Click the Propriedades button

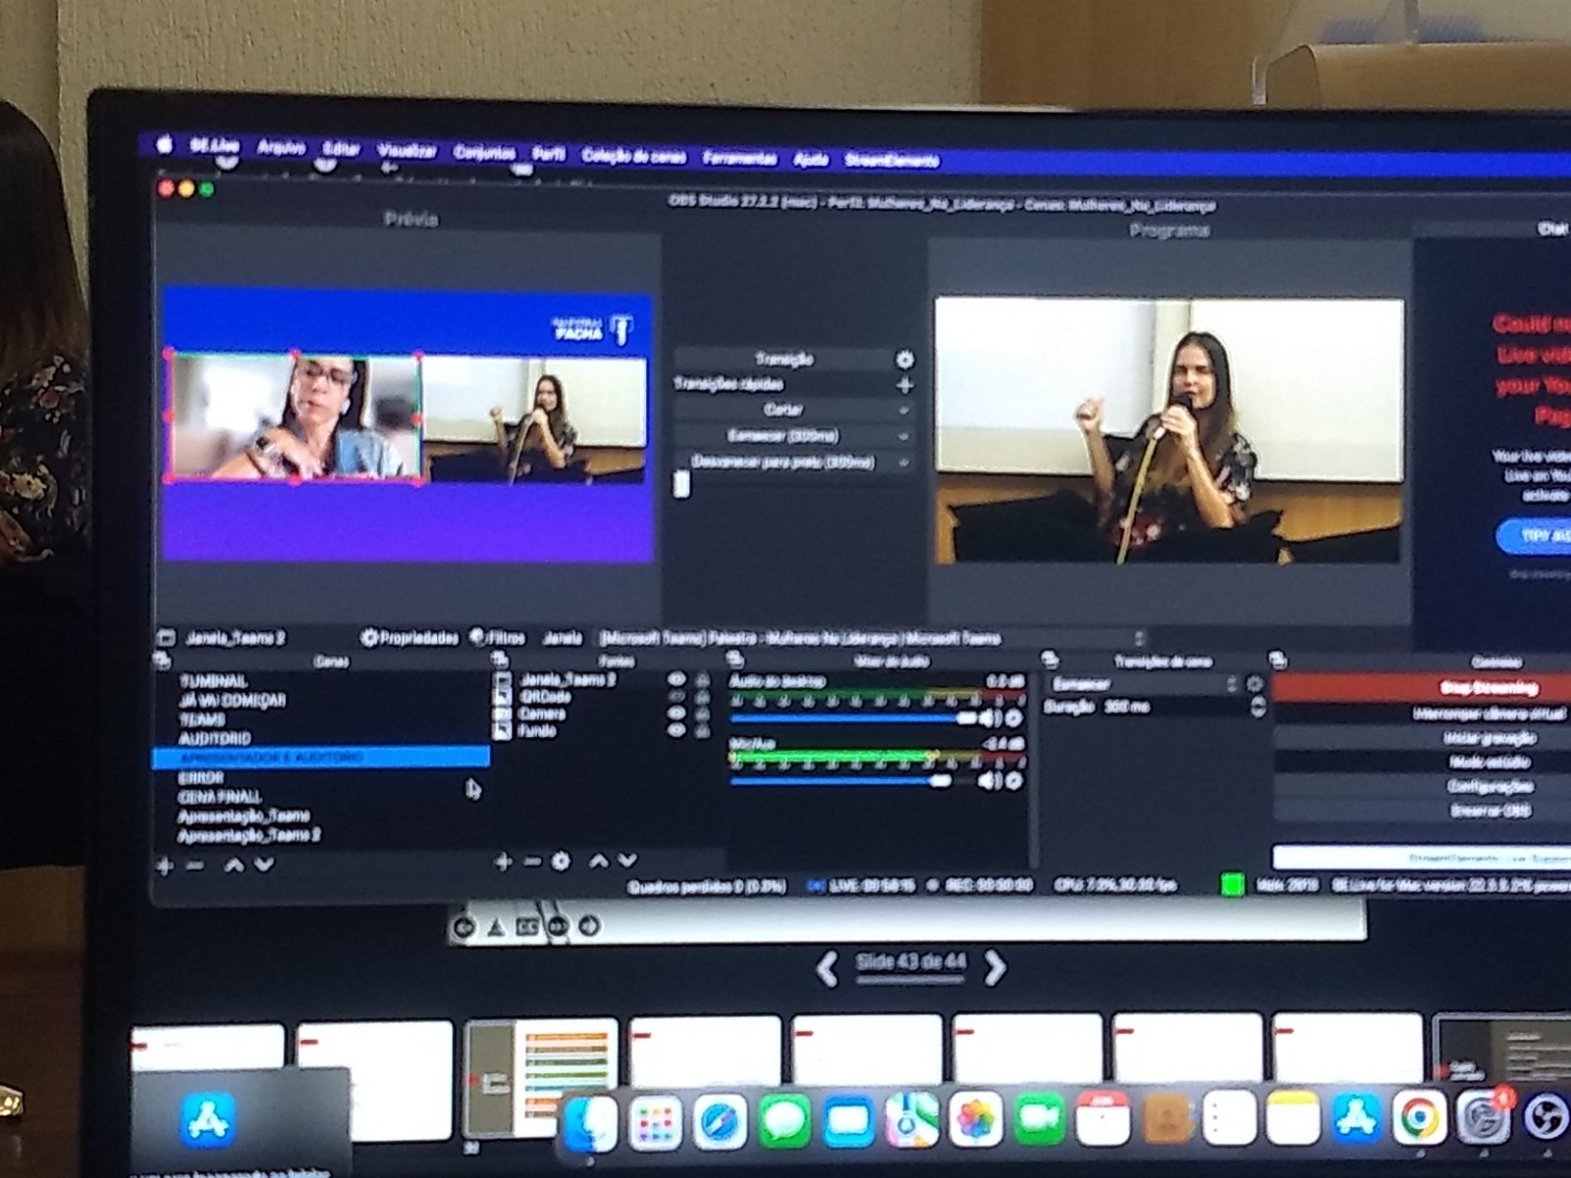pyautogui.click(x=409, y=638)
